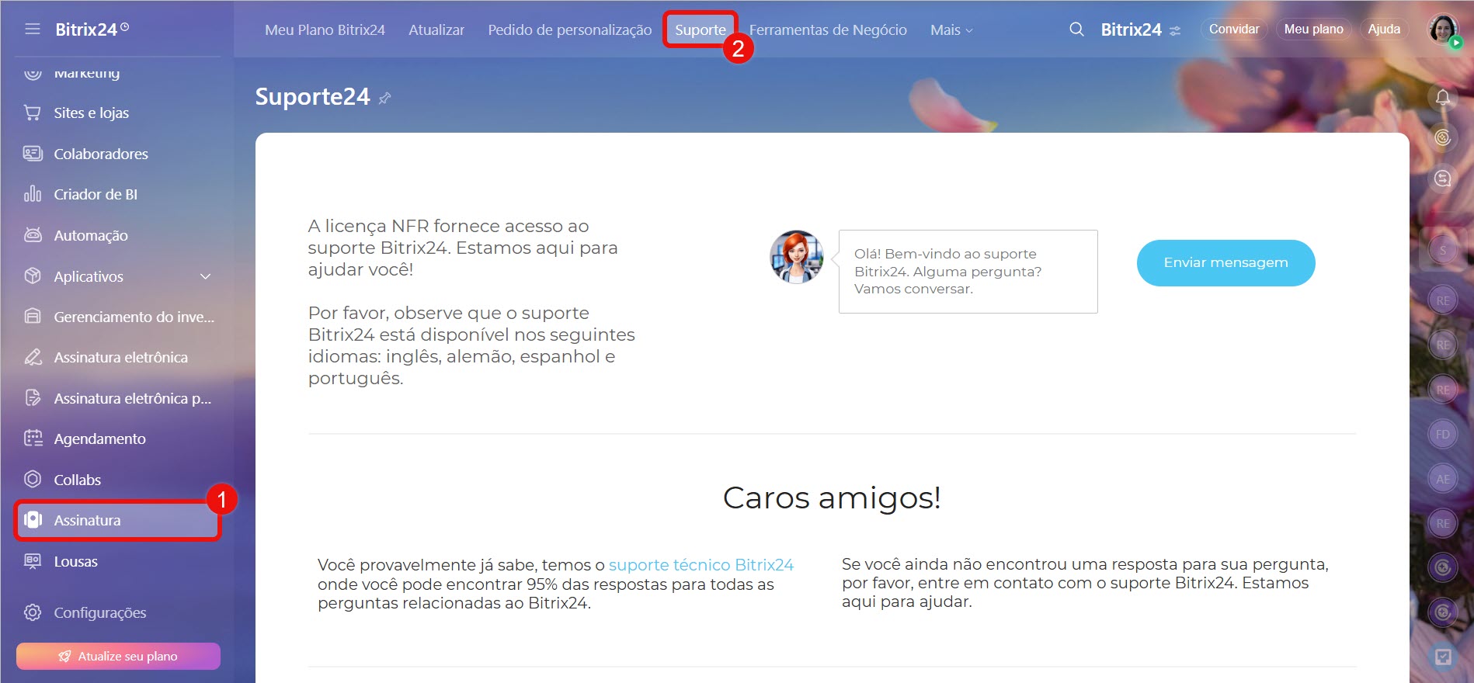This screenshot has width=1474, height=683.
Task: Switch to Meu Plano Bitrix24 tab
Action: [x=325, y=29]
